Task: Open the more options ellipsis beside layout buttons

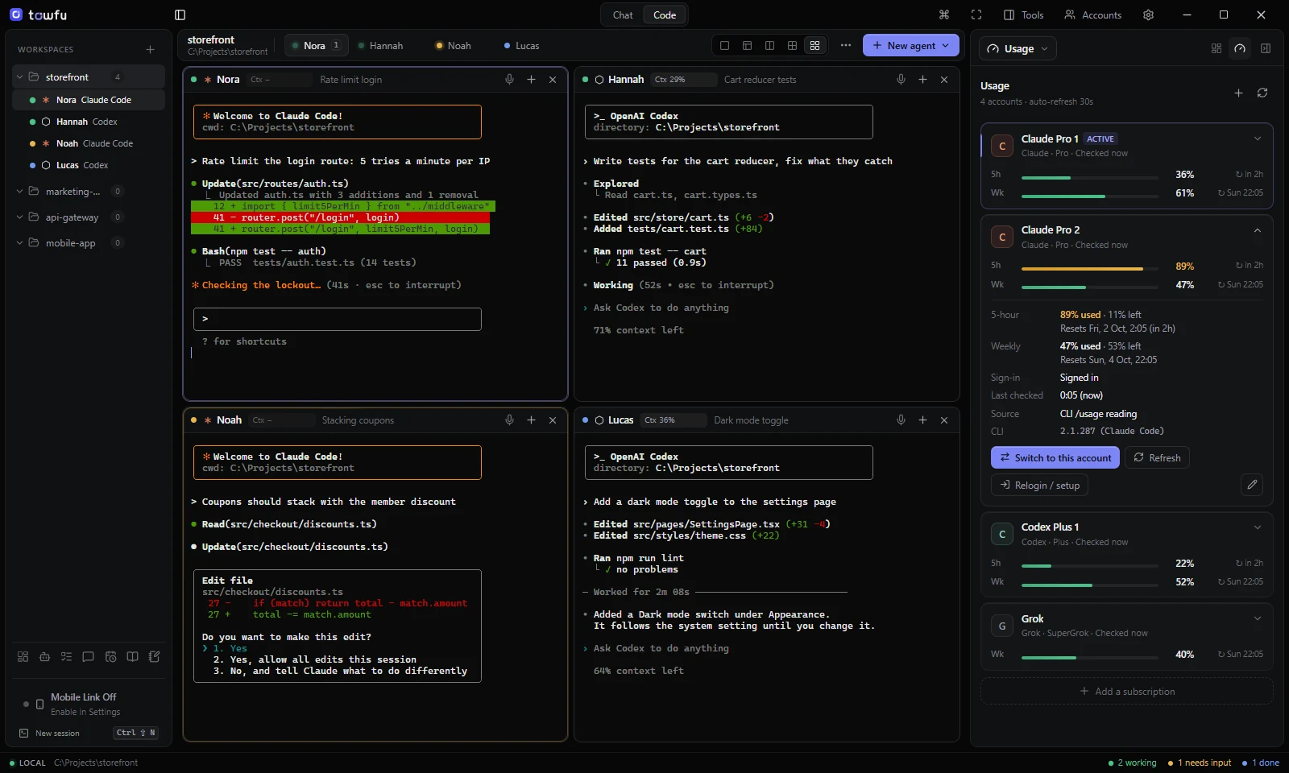Action: click(x=845, y=45)
